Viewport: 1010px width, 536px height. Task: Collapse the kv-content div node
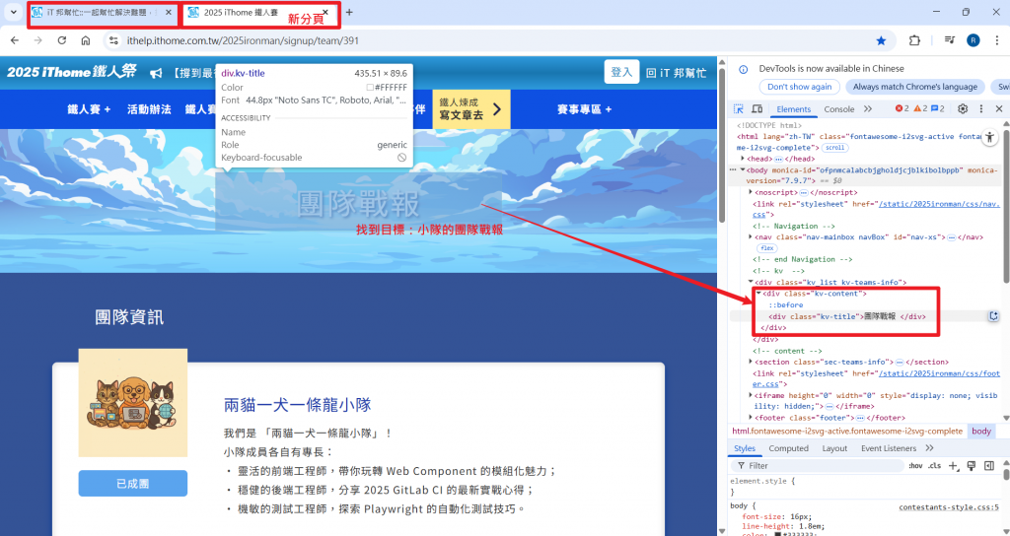click(758, 294)
